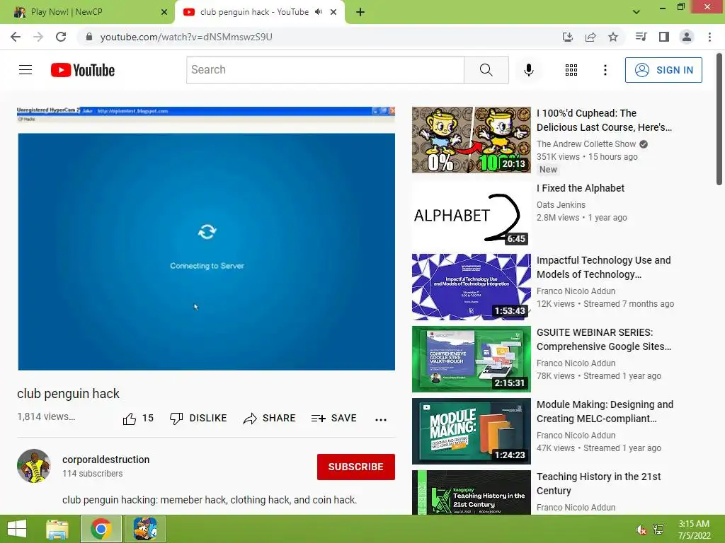This screenshot has height=543, width=725.
Task: Click the page vertical scrollbar
Action: point(719,120)
